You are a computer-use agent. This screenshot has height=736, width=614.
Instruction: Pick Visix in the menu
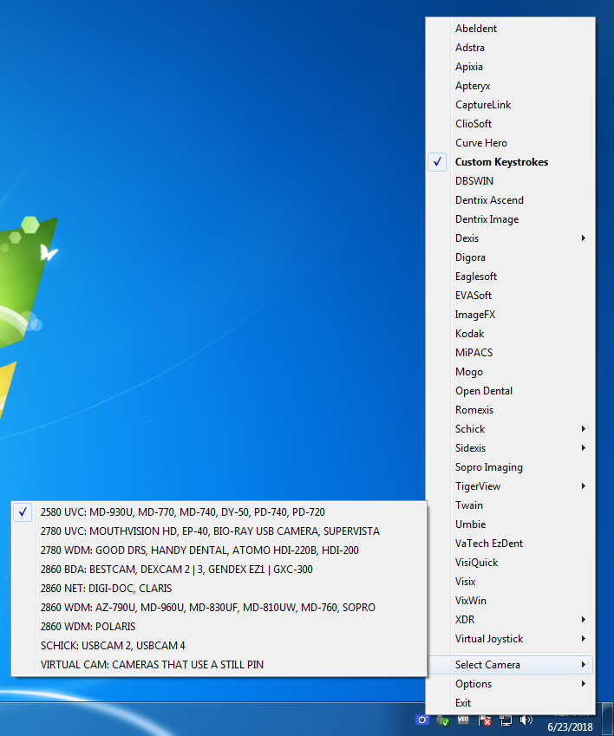pos(510,582)
